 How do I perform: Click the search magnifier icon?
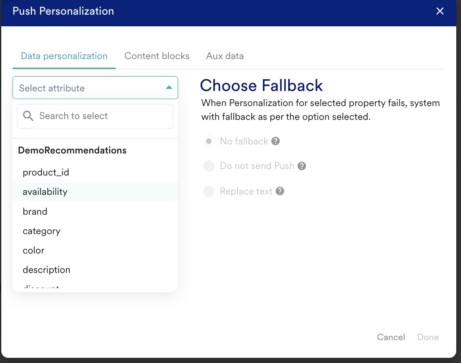[x=28, y=116]
